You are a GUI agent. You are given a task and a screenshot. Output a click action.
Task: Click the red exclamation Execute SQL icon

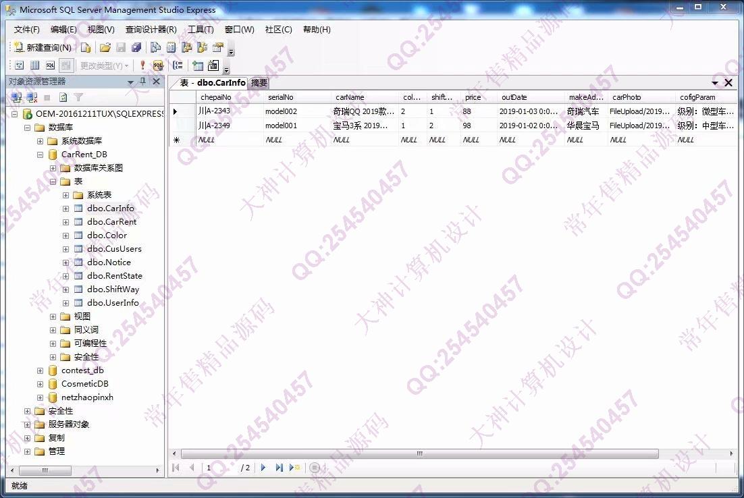pyautogui.click(x=142, y=65)
